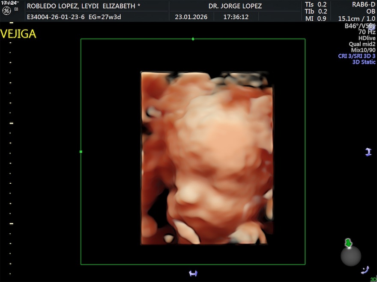Screen dimensions: 377x282
Task: Click the 3D cube icon near B46°/V55°
Action: point(371,26)
